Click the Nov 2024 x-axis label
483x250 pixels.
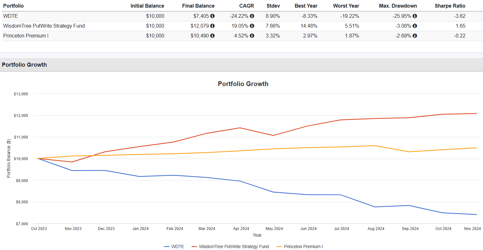coord(473,229)
